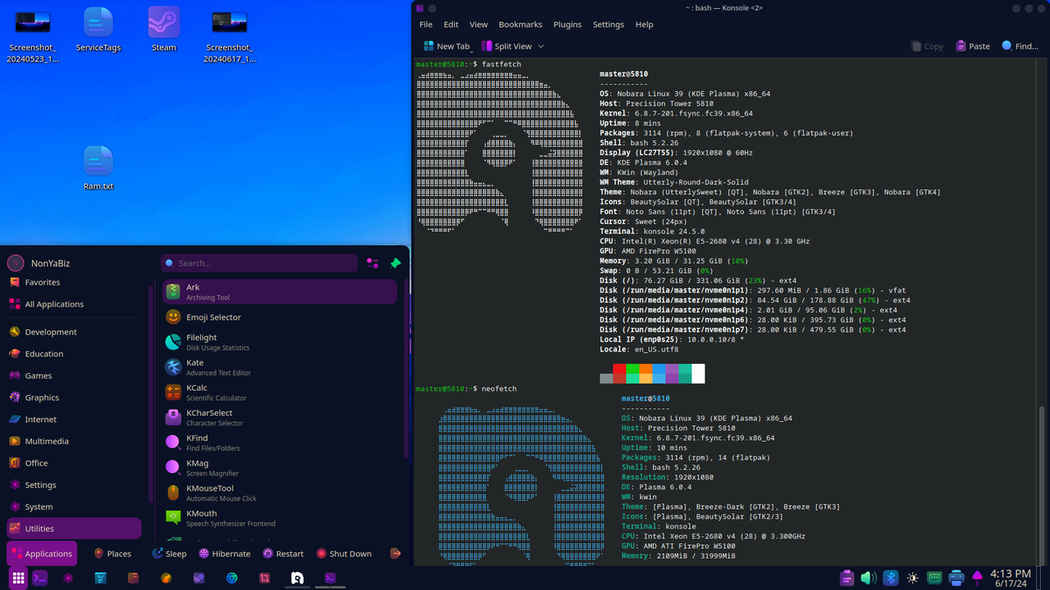Open System category
This screenshot has width=1050, height=590.
point(74,506)
